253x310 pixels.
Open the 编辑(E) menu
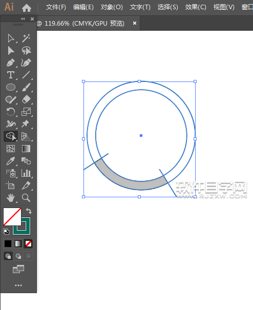tap(83, 7)
